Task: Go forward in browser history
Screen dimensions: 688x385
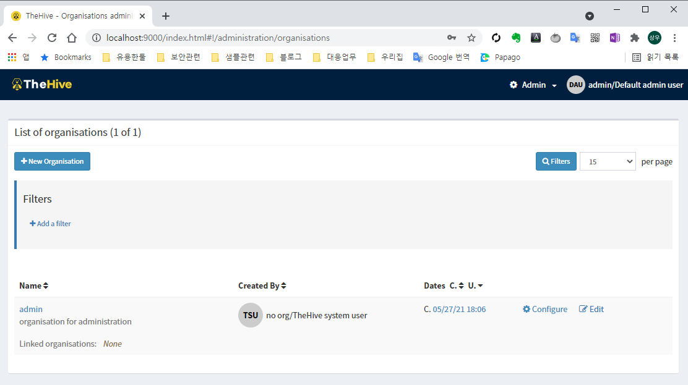Action: (x=32, y=38)
